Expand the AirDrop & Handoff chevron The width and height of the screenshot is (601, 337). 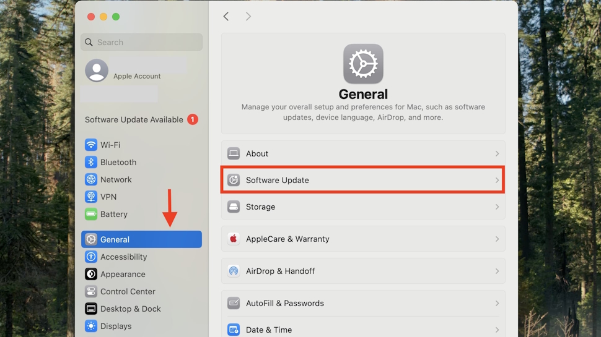click(497, 271)
